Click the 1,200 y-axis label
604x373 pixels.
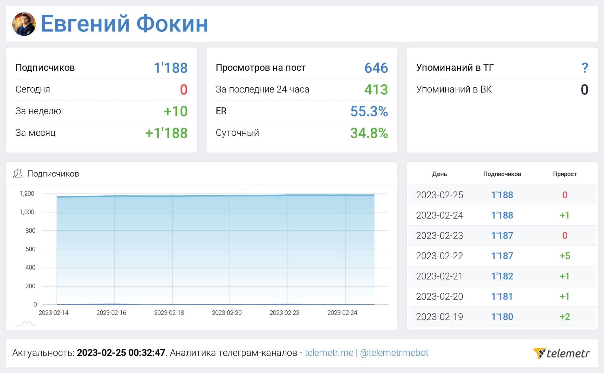click(27, 193)
